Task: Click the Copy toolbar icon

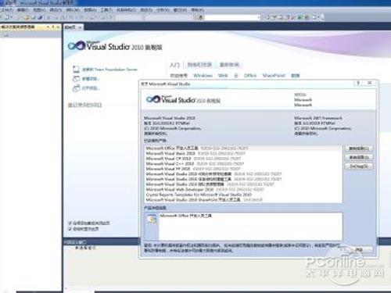Action: coord(56,17)
